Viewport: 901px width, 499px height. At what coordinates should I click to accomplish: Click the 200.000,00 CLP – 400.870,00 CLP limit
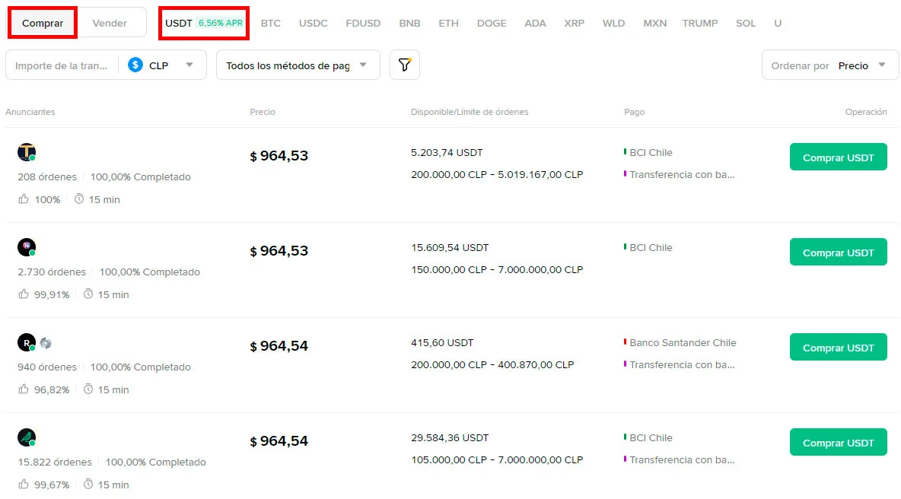tap(492, 364)
